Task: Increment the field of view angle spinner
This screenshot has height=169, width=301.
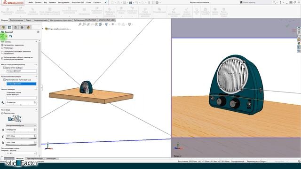Action: pyautogui.click(x=35, y=129)
